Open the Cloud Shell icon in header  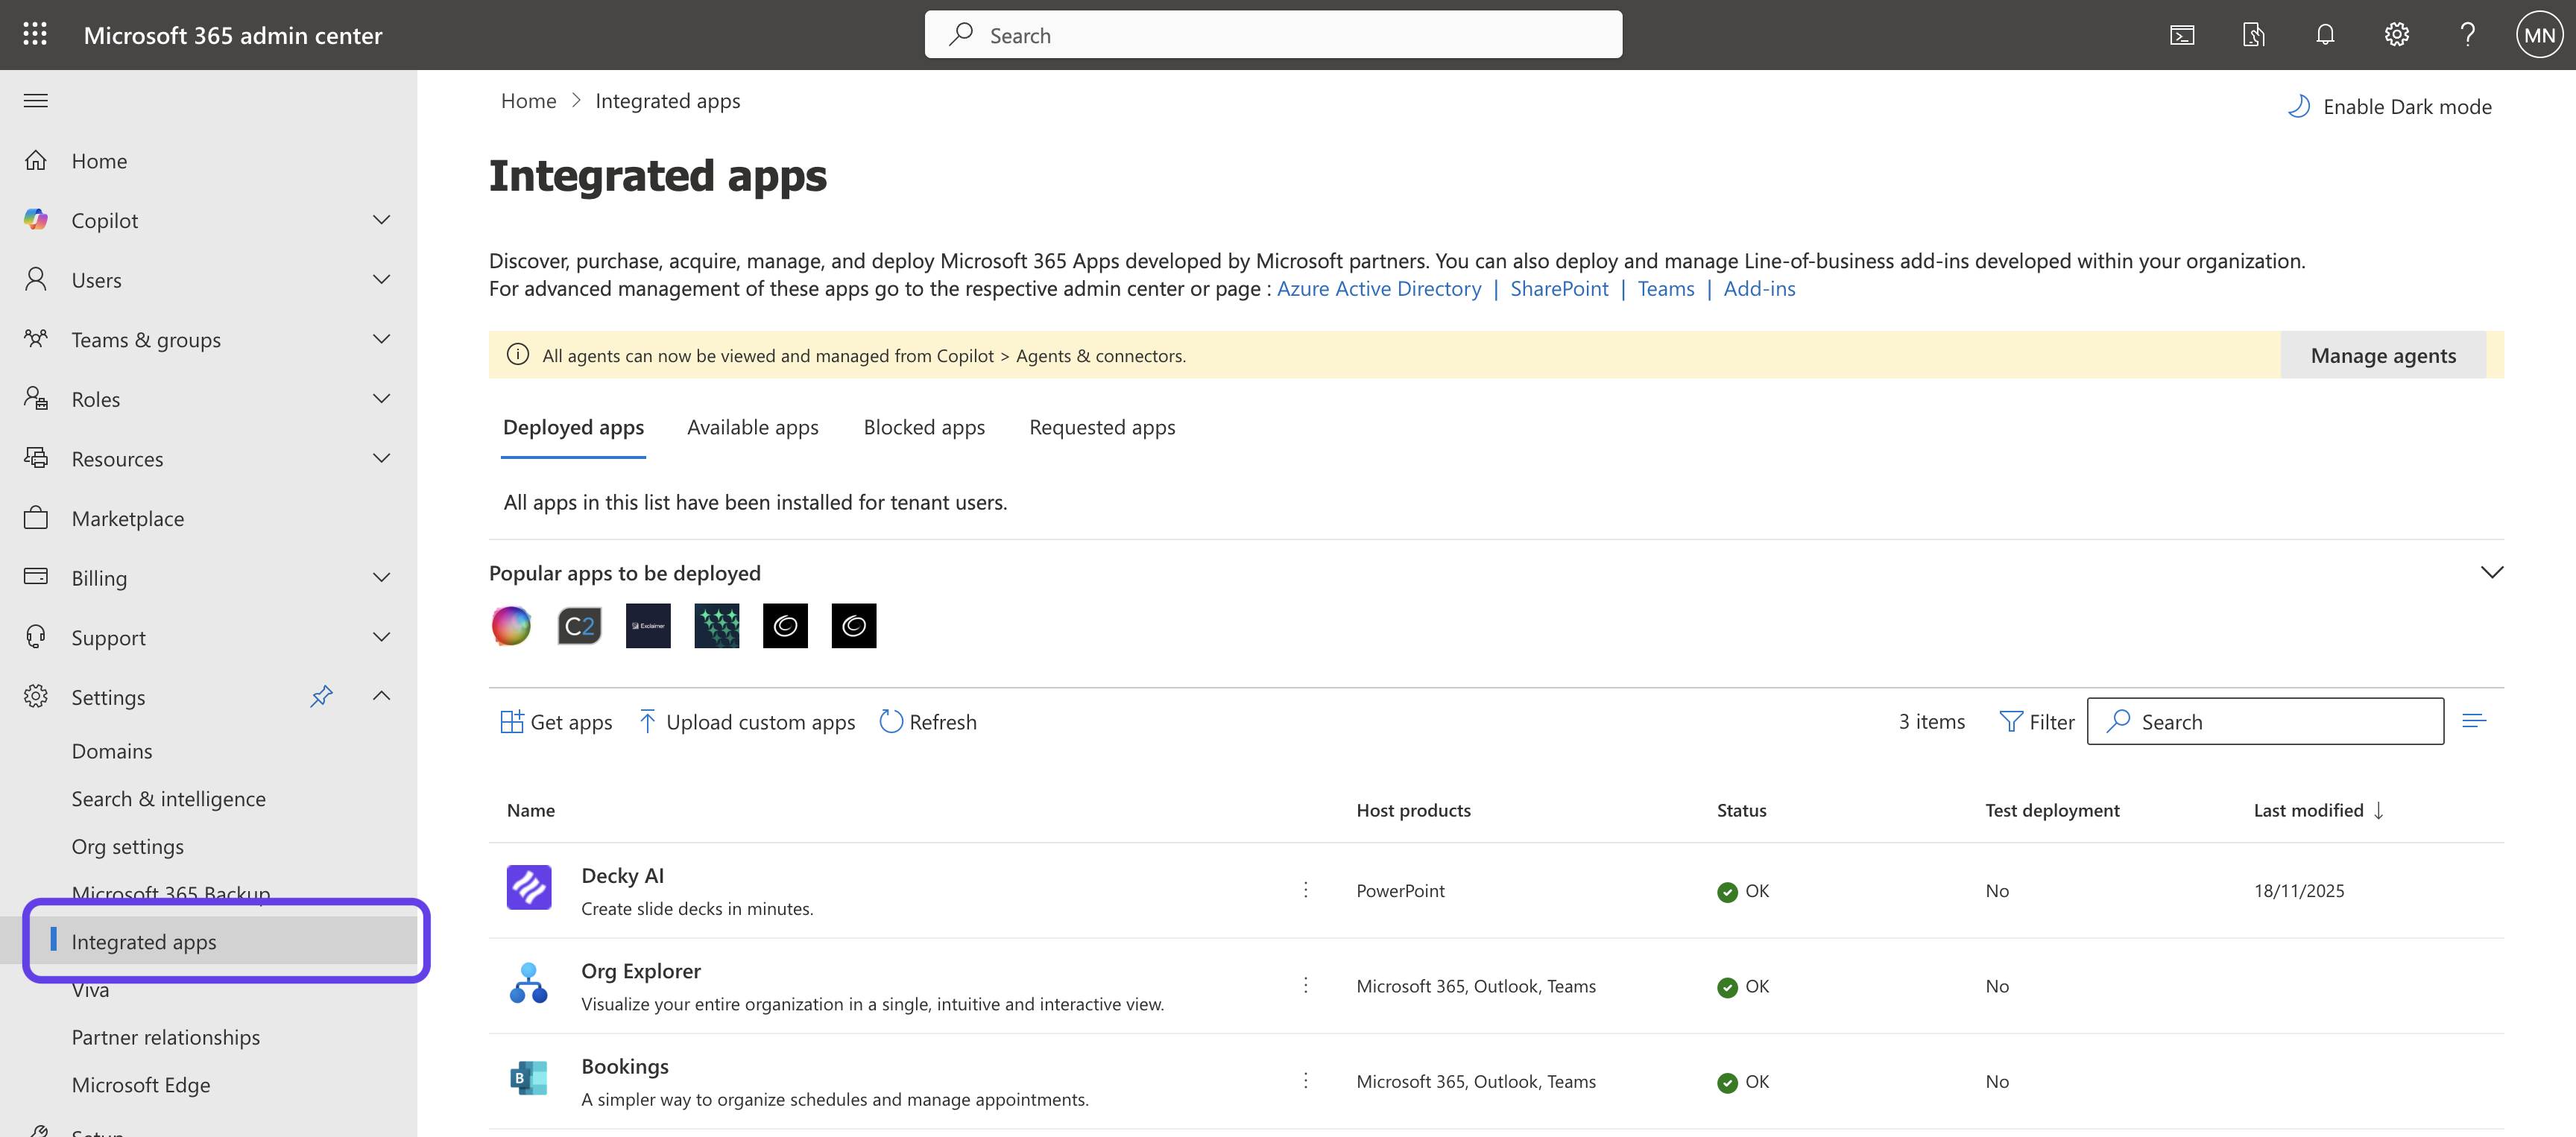(x=2181, y=35)
